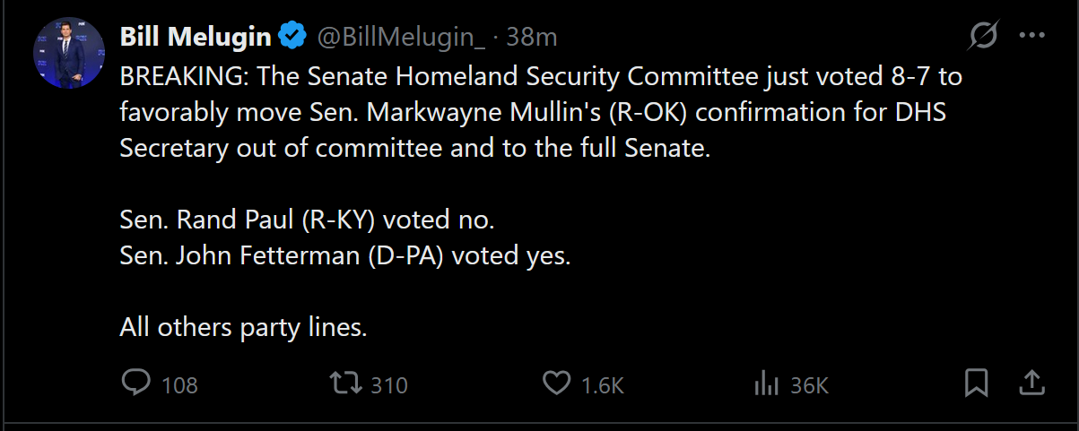Click the "All others party lines." text

[244, 328]
